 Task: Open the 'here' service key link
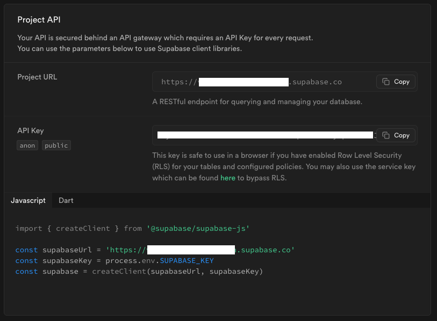[228, 178]
